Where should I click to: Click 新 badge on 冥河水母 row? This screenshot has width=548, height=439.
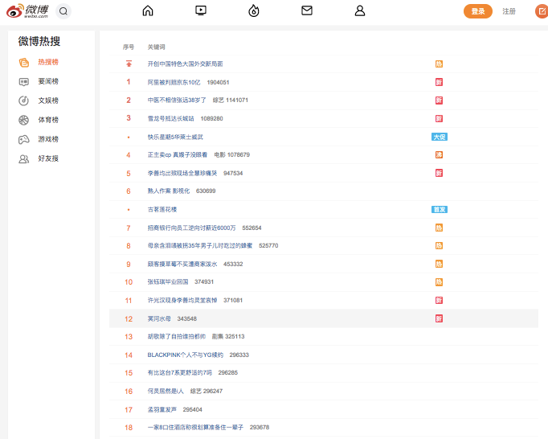point(439,318)
